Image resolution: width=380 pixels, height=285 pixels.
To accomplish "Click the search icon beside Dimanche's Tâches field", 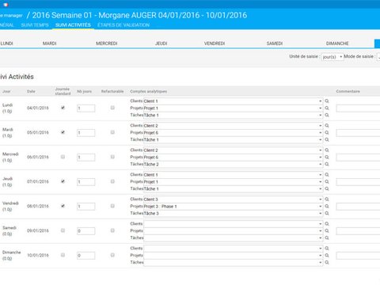I will 327,263.
